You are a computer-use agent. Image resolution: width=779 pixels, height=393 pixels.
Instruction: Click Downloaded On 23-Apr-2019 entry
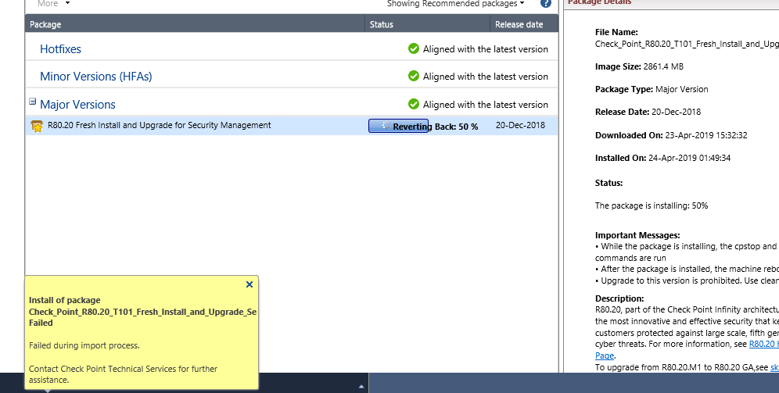tap(671, 135)
